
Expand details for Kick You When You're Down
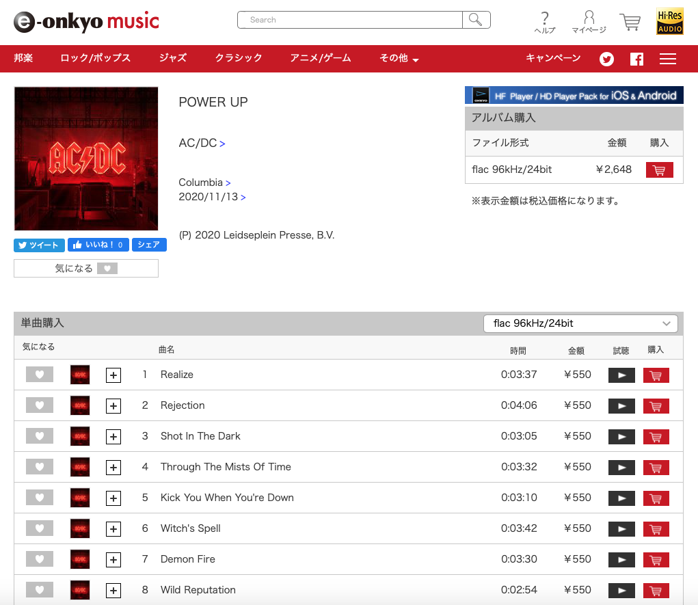(x=113, y=498)
